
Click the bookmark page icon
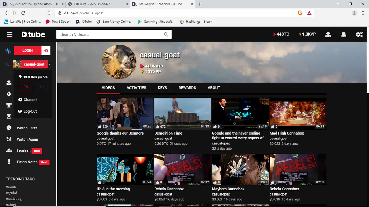[x=49, y=13]
